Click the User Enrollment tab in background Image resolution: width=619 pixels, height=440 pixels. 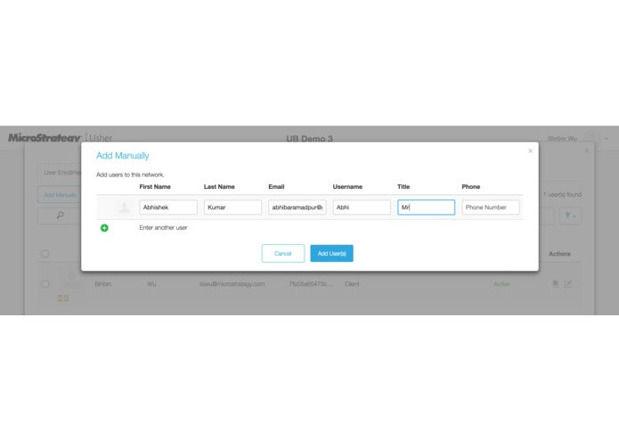pos(61,173)
